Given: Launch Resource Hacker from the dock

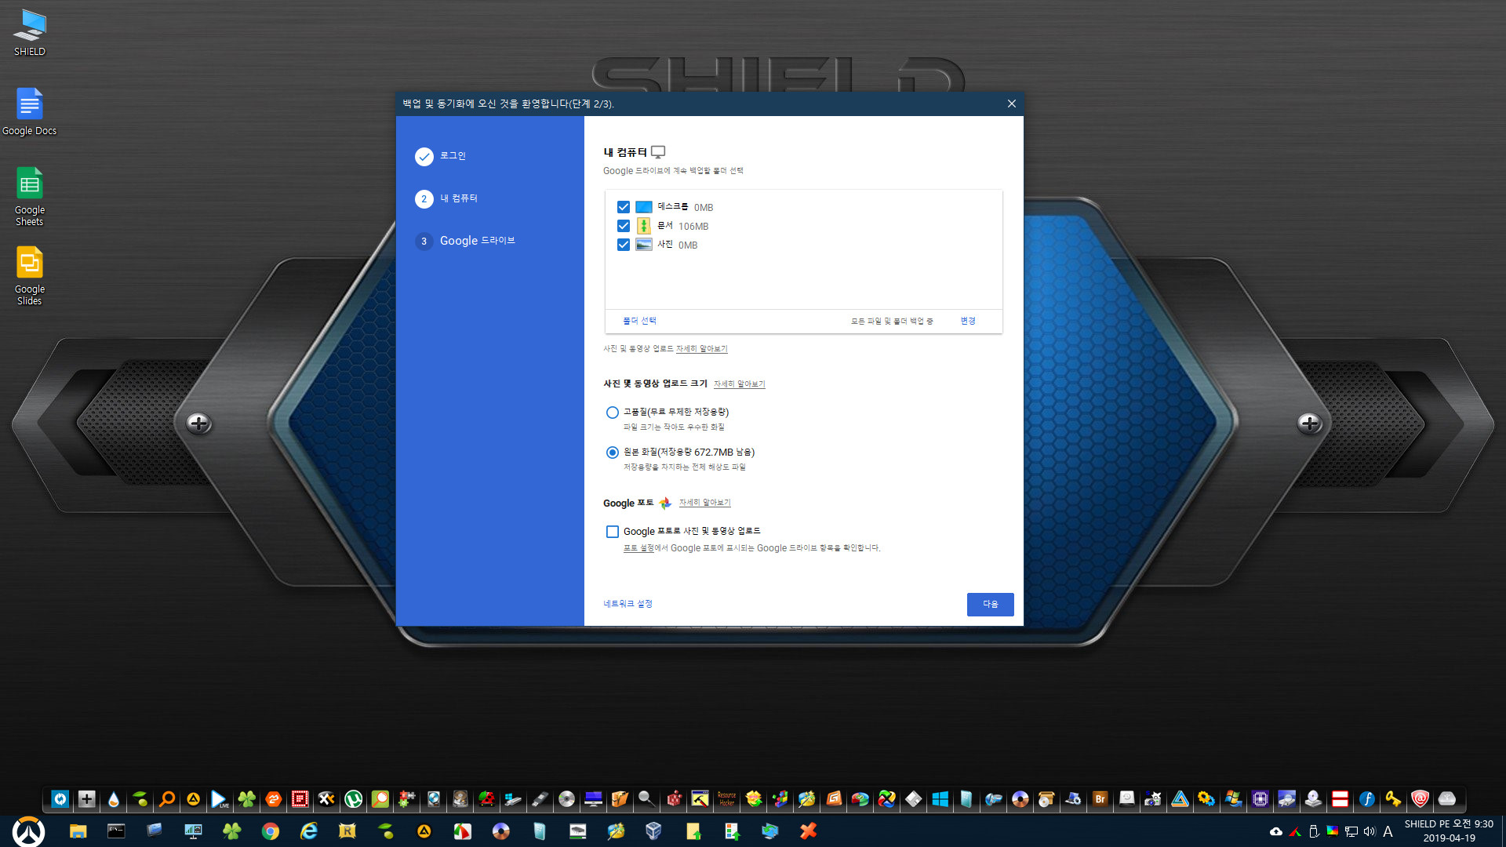Looking at the screenshot, I should tap(726, 799).
